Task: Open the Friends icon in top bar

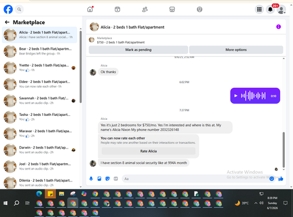Action: coord(145,9)
